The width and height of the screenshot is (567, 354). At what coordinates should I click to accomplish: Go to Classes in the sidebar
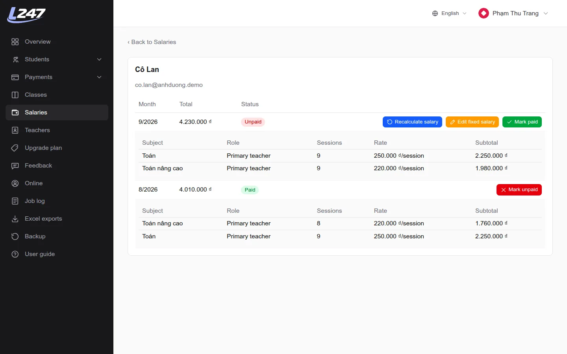tap(57, 95)
